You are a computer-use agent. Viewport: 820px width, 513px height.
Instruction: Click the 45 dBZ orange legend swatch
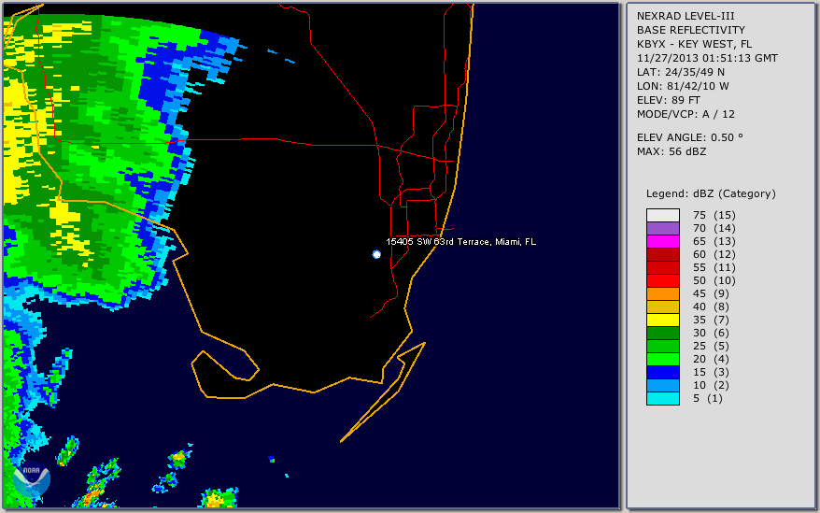pos(662,293)
